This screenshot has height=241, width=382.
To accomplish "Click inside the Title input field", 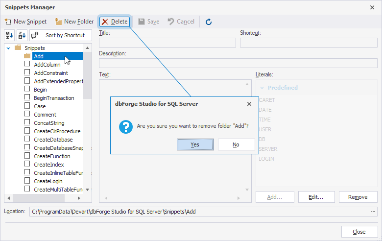I will (167, 43).
